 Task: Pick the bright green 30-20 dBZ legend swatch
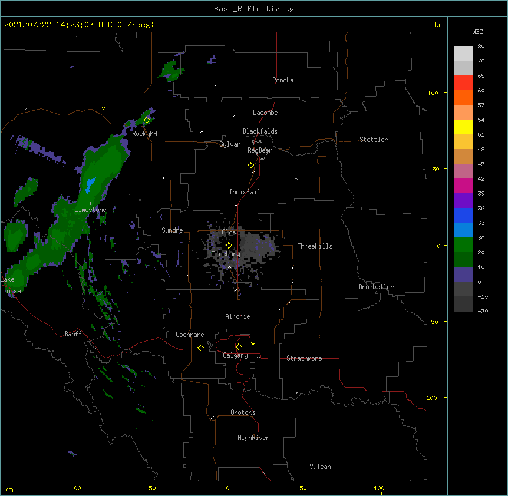coord(463,245)
